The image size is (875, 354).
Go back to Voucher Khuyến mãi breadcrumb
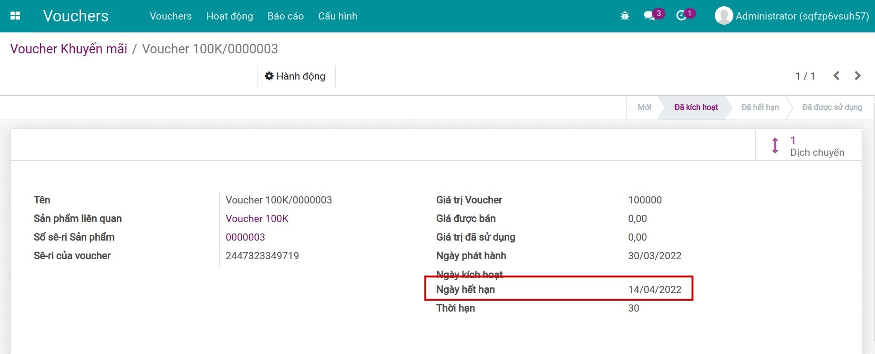[69, 49]
